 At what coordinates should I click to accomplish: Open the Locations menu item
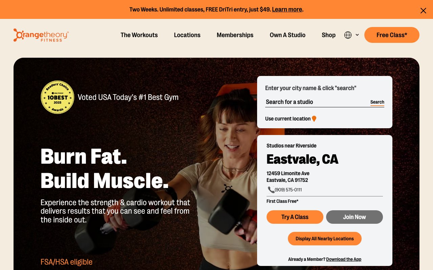(187, 35)
